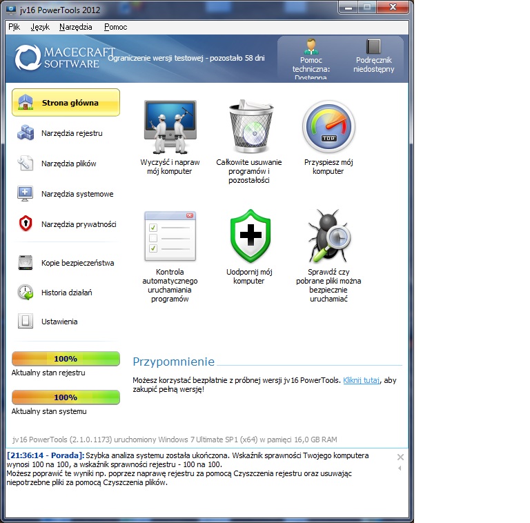Follow the Kliknij tutaj purchase link
The height and width of the screenshot is (523, 530).
[362, 380]
